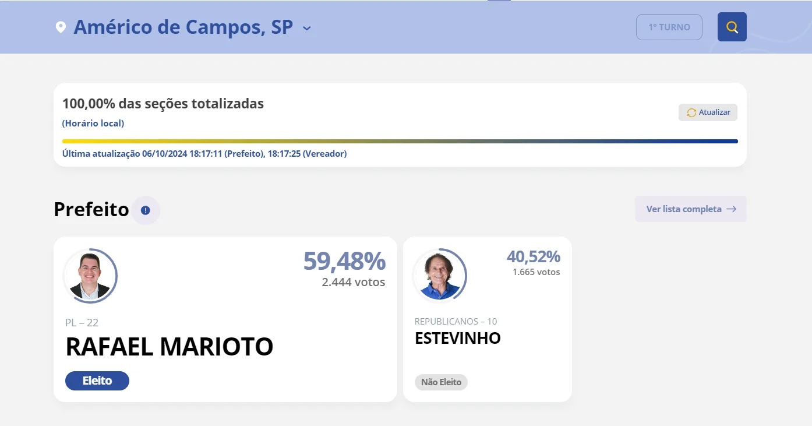Click the Última atualização timestamp text

point(204,154)
